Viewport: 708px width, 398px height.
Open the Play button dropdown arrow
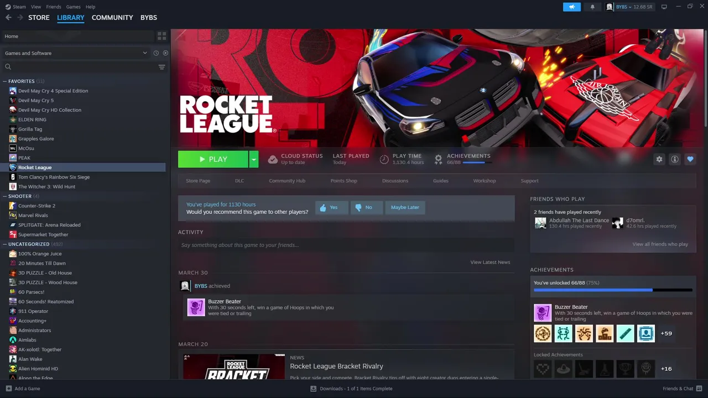(253, 159)
